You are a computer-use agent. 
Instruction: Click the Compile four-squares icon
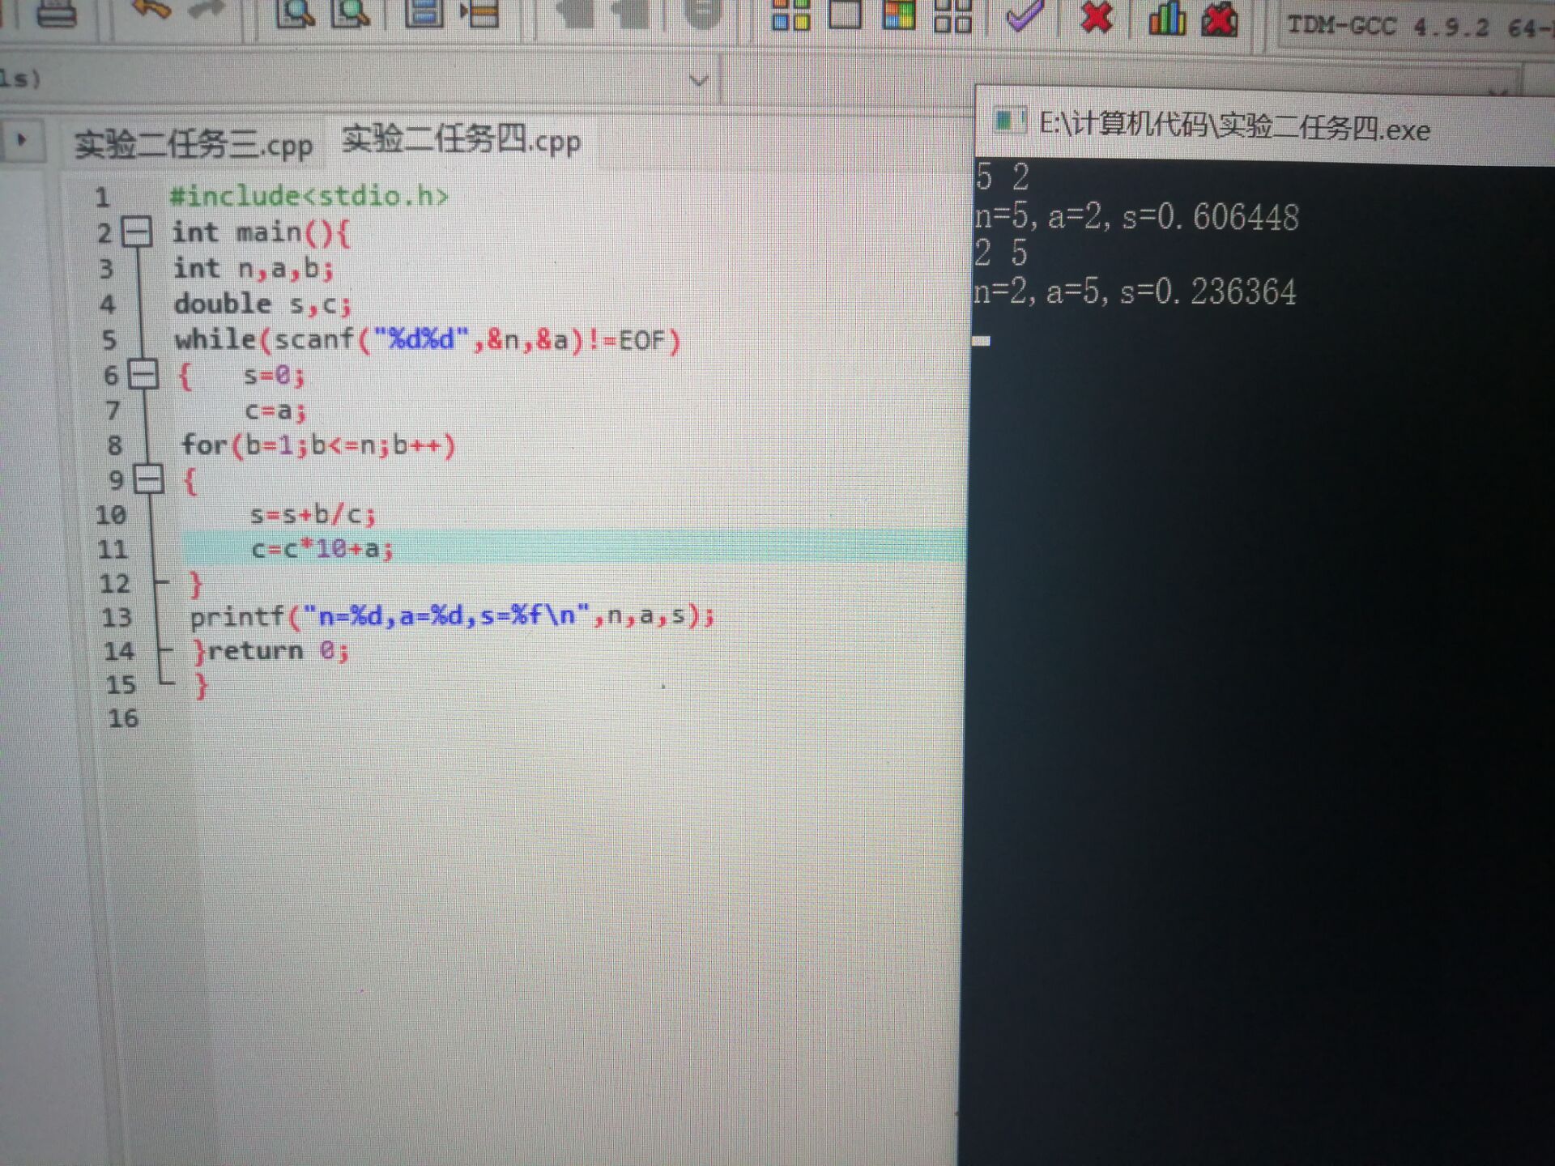(x=790, y=15)
